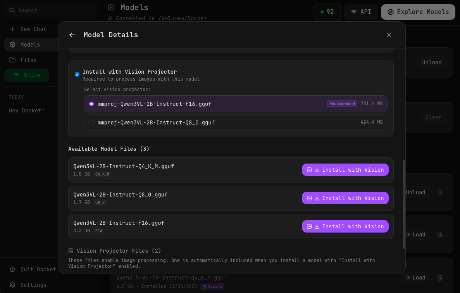Click the back arrow in Model Details
Image resolution: width=460 pixels, height=293 pixels.
tap(72, 35)
